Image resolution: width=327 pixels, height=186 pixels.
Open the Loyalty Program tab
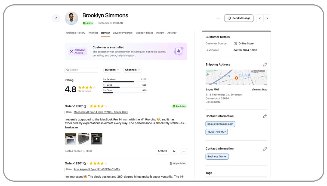tap(123, 33)
